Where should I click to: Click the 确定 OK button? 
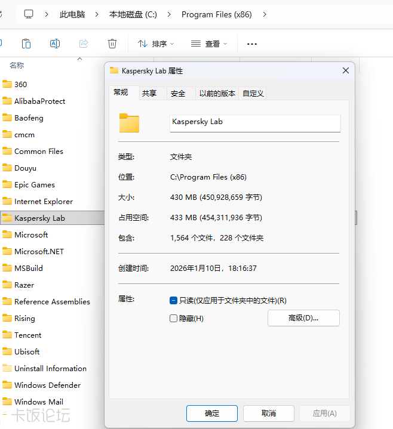coord(212,413)
